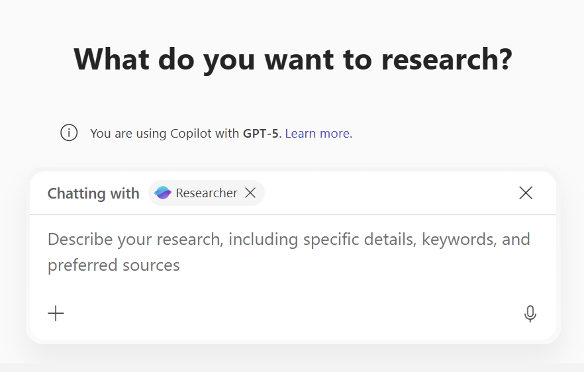
Task: Follow the Learn more link
Action: (318, 133)
